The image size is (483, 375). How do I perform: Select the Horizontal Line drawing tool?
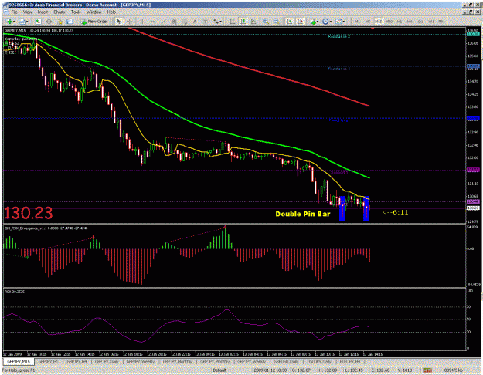pos(153,22)
